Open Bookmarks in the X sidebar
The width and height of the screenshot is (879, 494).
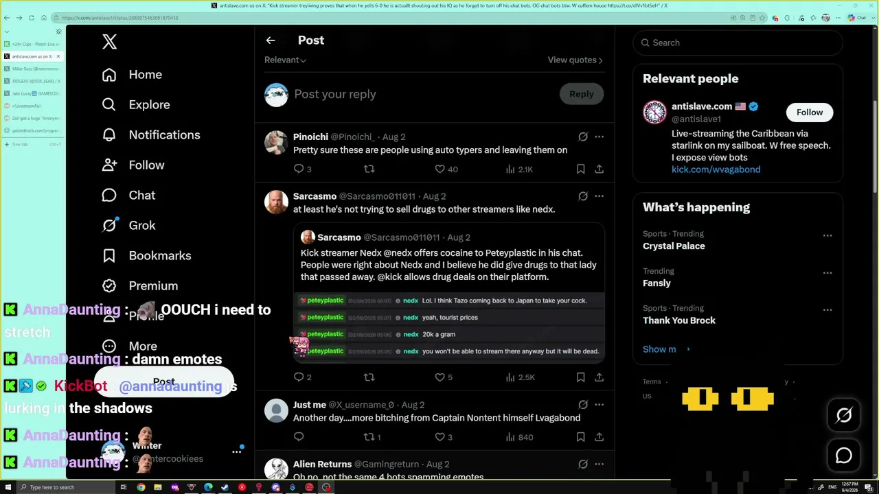pyautogui.click(x=146, y=256)
